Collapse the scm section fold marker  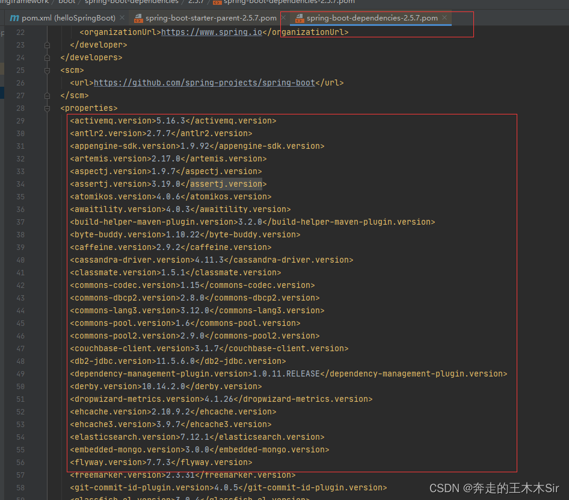(x=47, y=70)
